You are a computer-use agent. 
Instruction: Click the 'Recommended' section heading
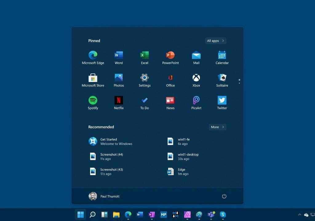tap(101, 127)
